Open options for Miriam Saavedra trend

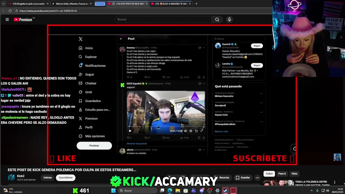click(x=261, y=93)
